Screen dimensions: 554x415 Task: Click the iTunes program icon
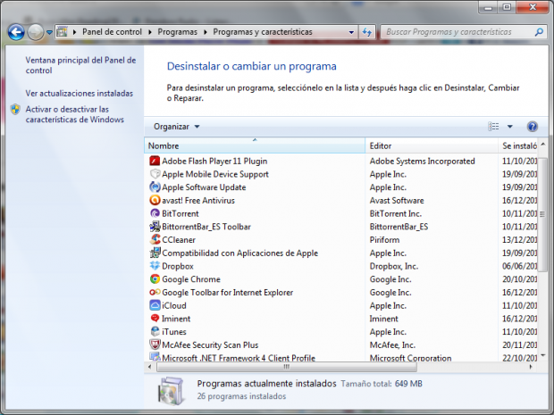pos(155,331)
